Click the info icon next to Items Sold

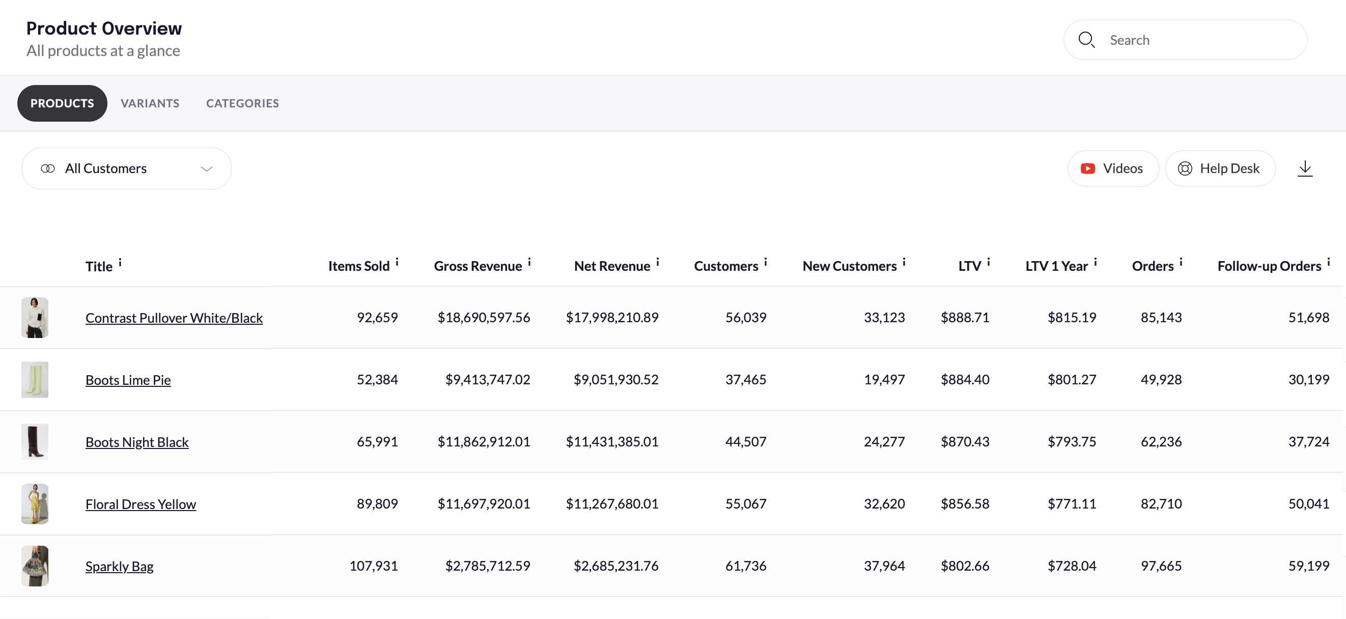[x=397, y=262]
